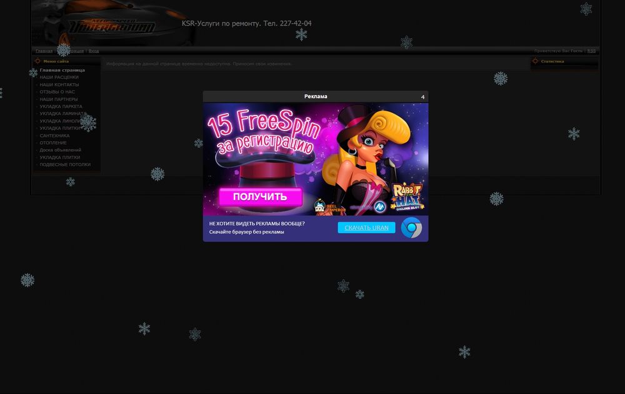
Task: Open САНТЕХНИКА menu item
Action: 54,136
